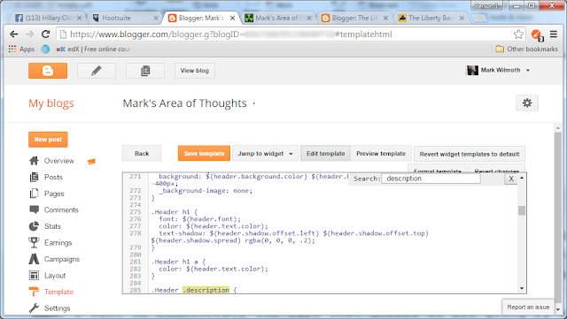567x319 pixels.
Task: Click the Pages icon in sidebar
Action: 34,194
